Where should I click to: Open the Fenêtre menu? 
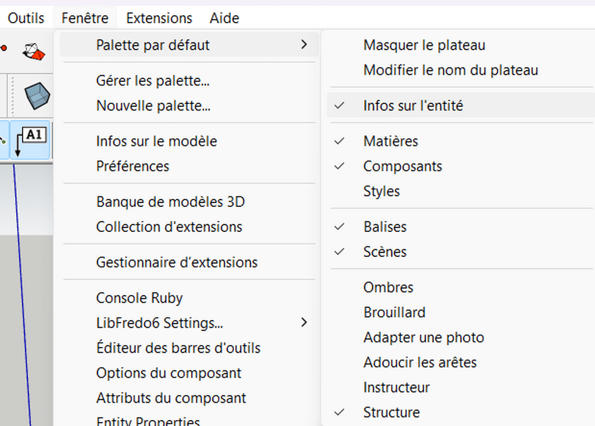[85, 18]
